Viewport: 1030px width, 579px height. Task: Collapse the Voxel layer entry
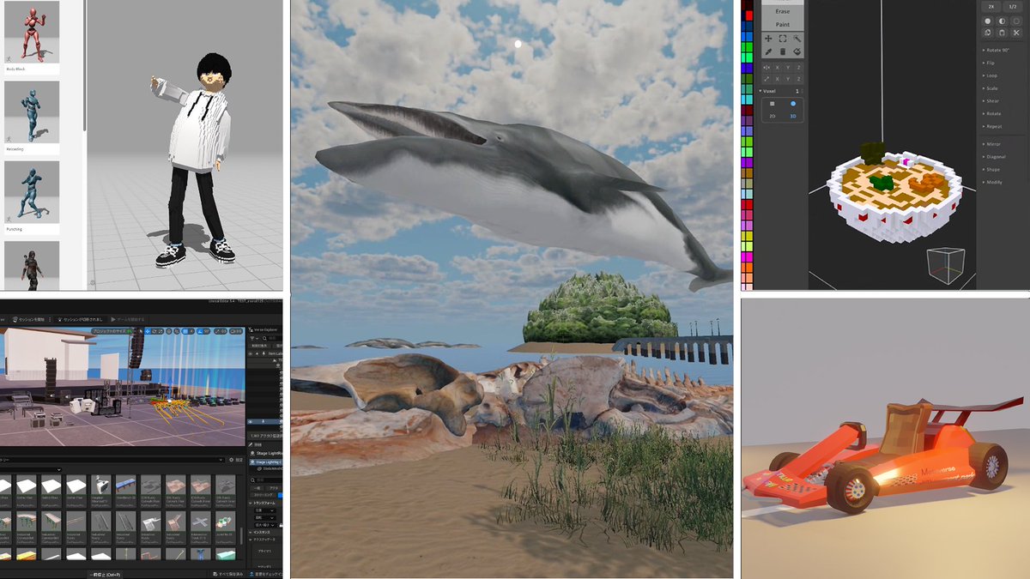(760, 91)
